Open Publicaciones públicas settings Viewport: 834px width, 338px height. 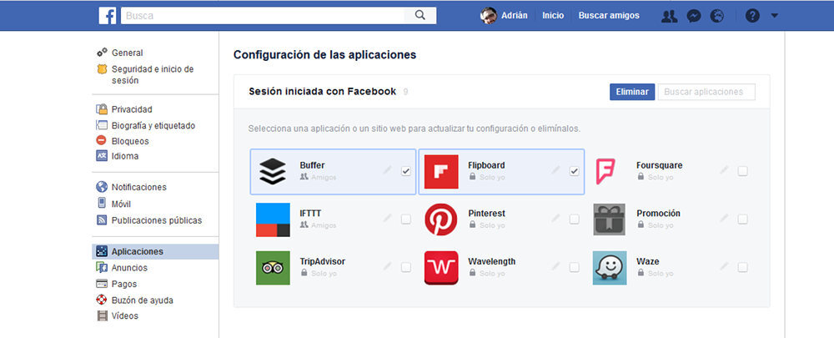click(x=155, y=219)
